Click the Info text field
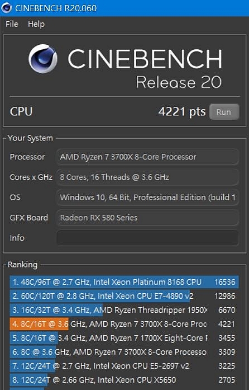 [147, 238]
